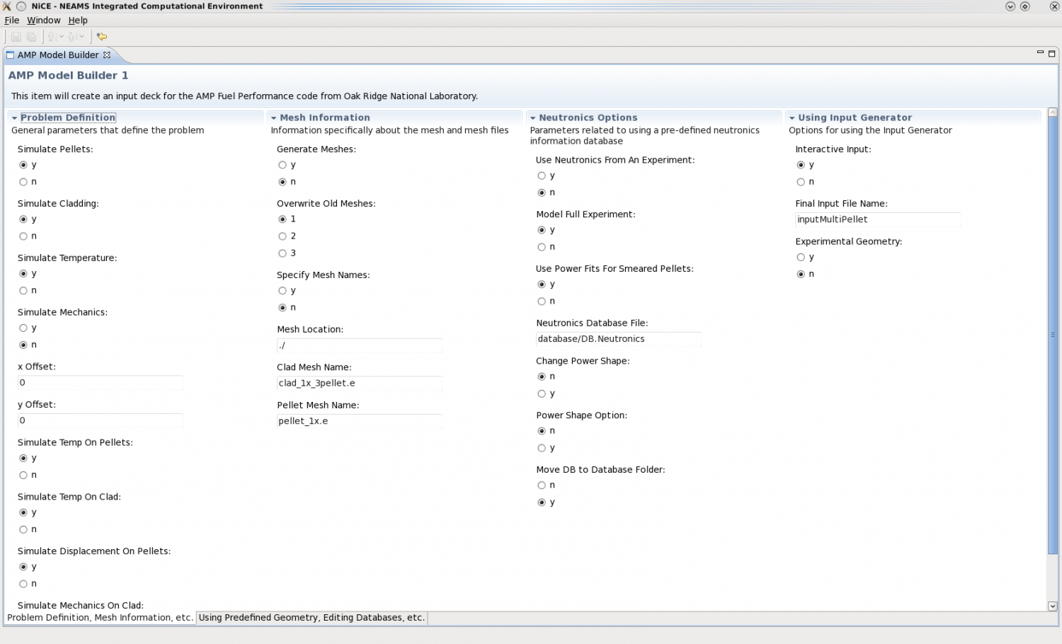Click the window menu circle button in title bar
This screenshot has width=1062, height=644.
click(21, 6)
